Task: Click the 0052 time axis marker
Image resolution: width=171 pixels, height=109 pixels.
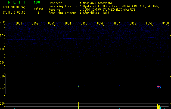Action: tap(35, 23)
